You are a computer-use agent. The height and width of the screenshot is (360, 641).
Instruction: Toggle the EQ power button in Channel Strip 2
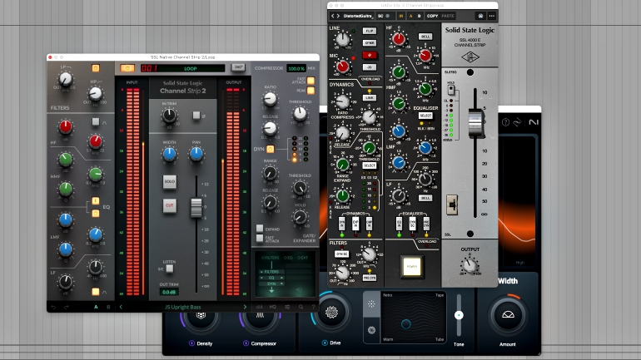coord(96,213)
